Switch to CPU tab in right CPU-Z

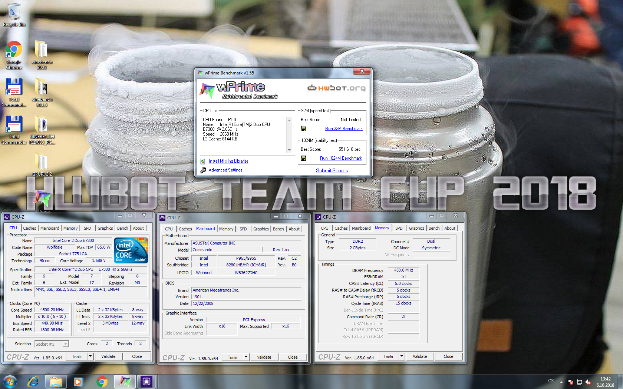pos(324,228)
